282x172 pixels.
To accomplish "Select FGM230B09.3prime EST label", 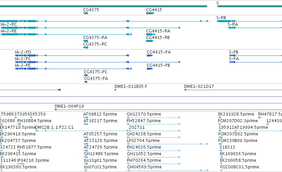I will 238,141.
